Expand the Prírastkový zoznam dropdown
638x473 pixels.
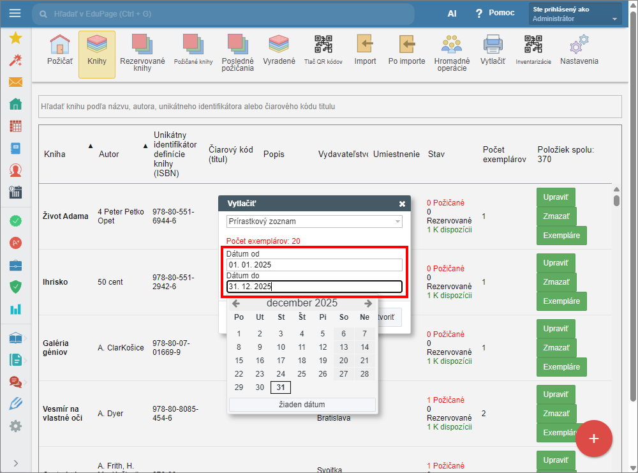pyautogui.click(x=315, y=221)
